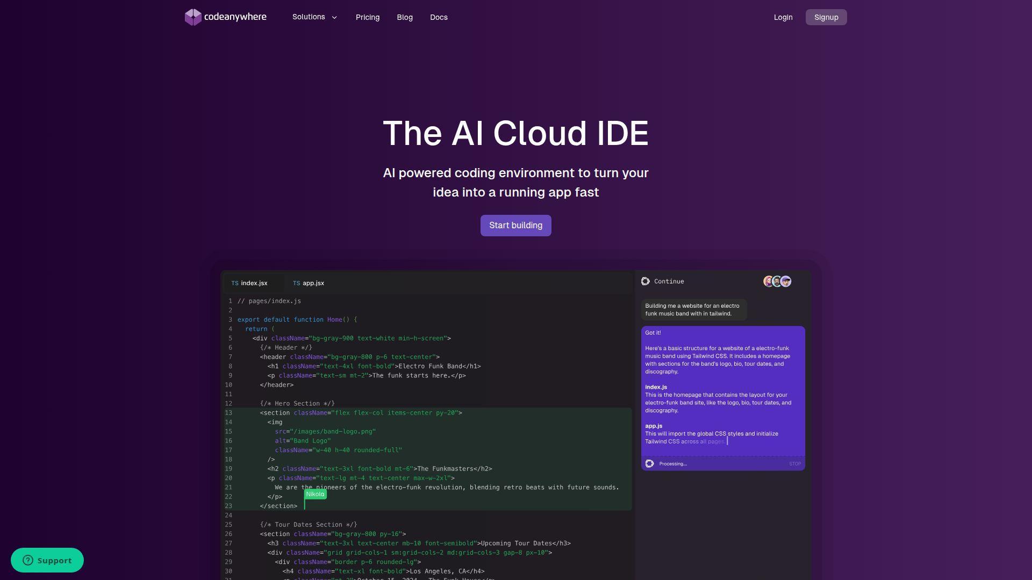
Task: Click the Continue hexagon icon in the AI panel
Action: click(x=647, y=281)
